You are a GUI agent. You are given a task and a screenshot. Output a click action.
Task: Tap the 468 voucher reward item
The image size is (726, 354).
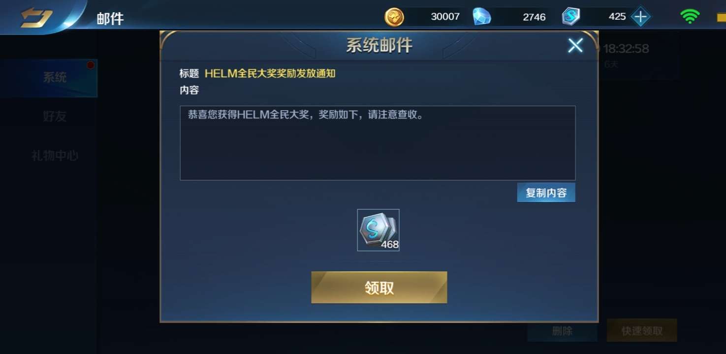click(x=378, y=230)
